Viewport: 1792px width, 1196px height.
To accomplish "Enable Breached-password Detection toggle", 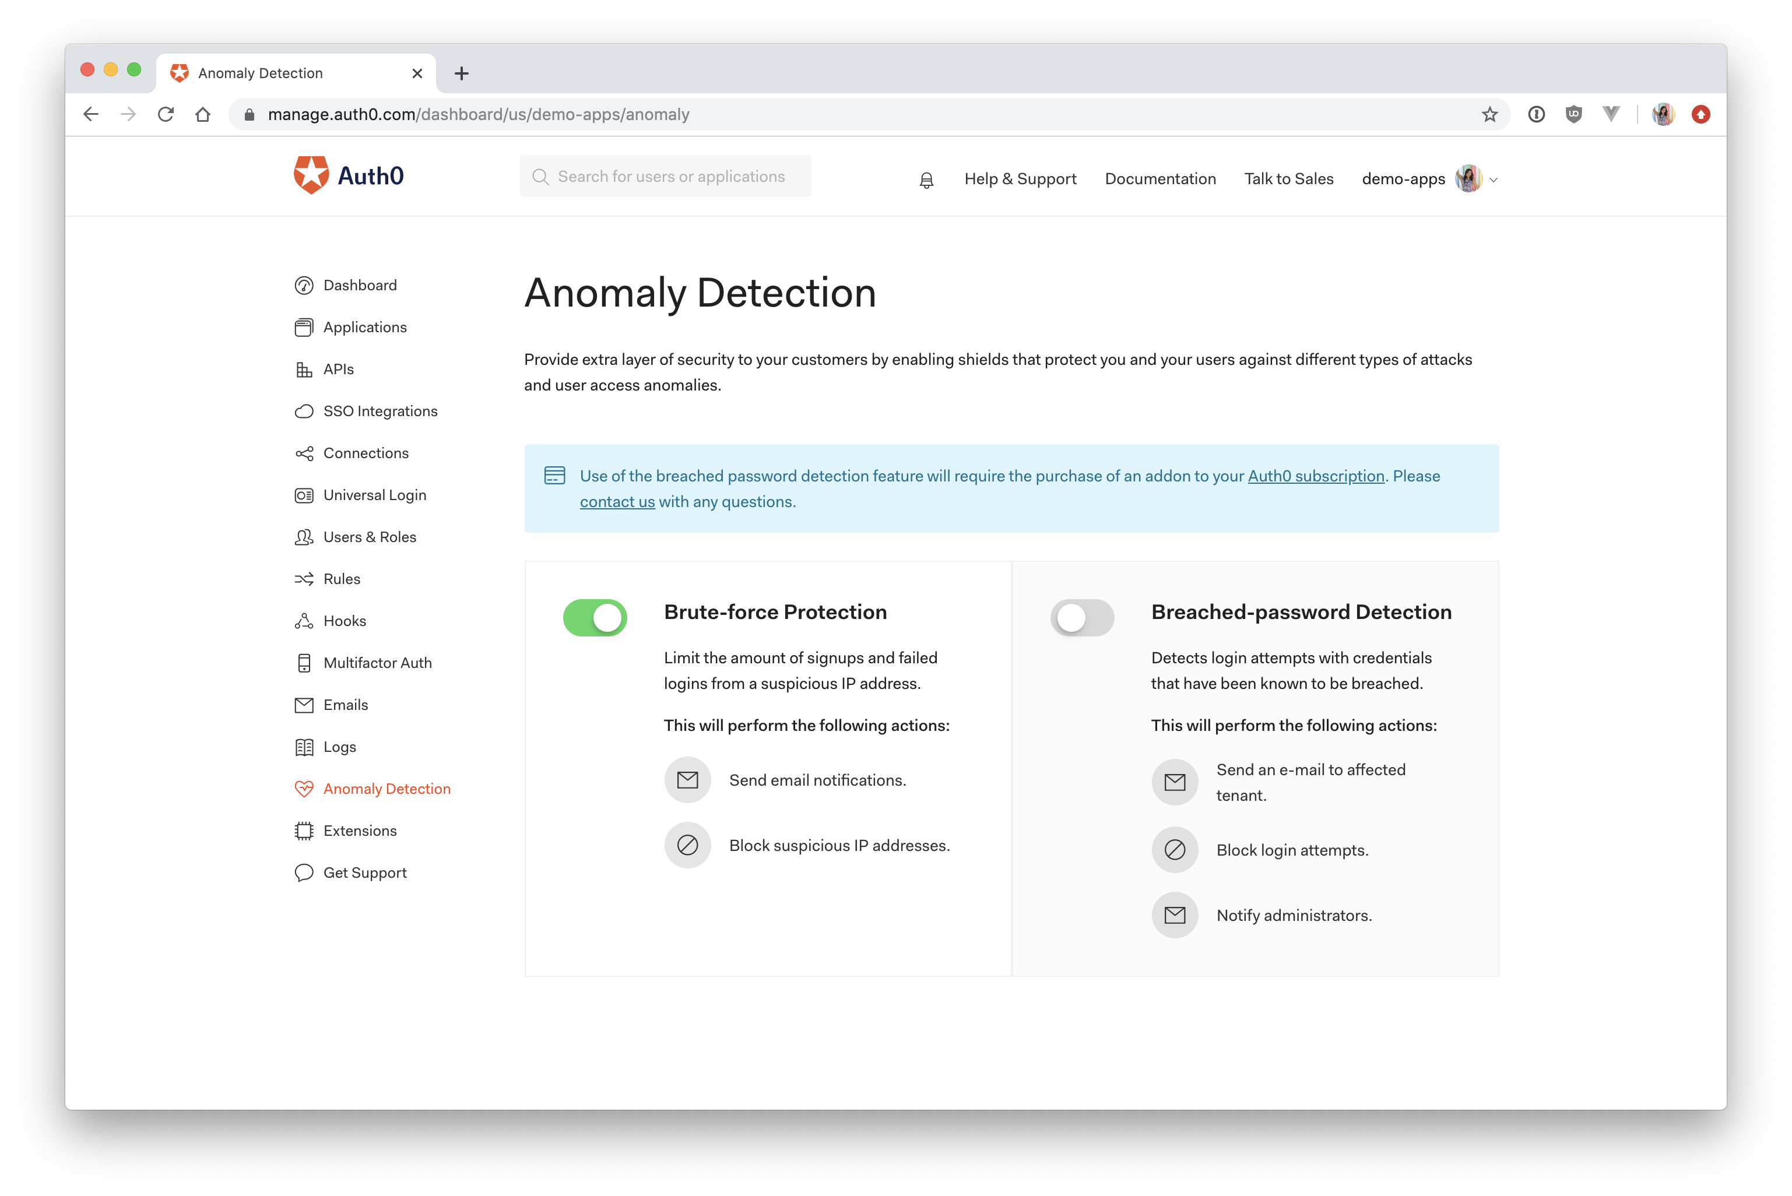I will coord(1082,617).
